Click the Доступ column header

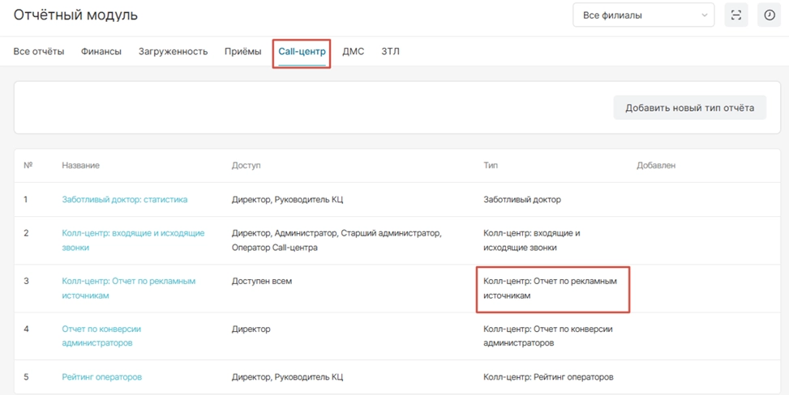coord(247,165)
